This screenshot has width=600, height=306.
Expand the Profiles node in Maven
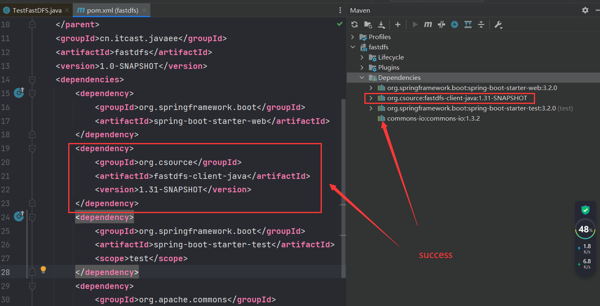(x=353, y=37)
